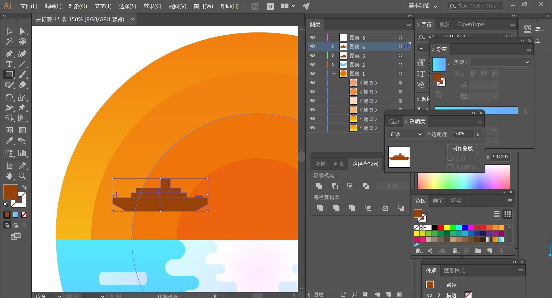Delete selected layer with trash icon
This screenshot has width=552, height=298.
click(x=399, y=294)
